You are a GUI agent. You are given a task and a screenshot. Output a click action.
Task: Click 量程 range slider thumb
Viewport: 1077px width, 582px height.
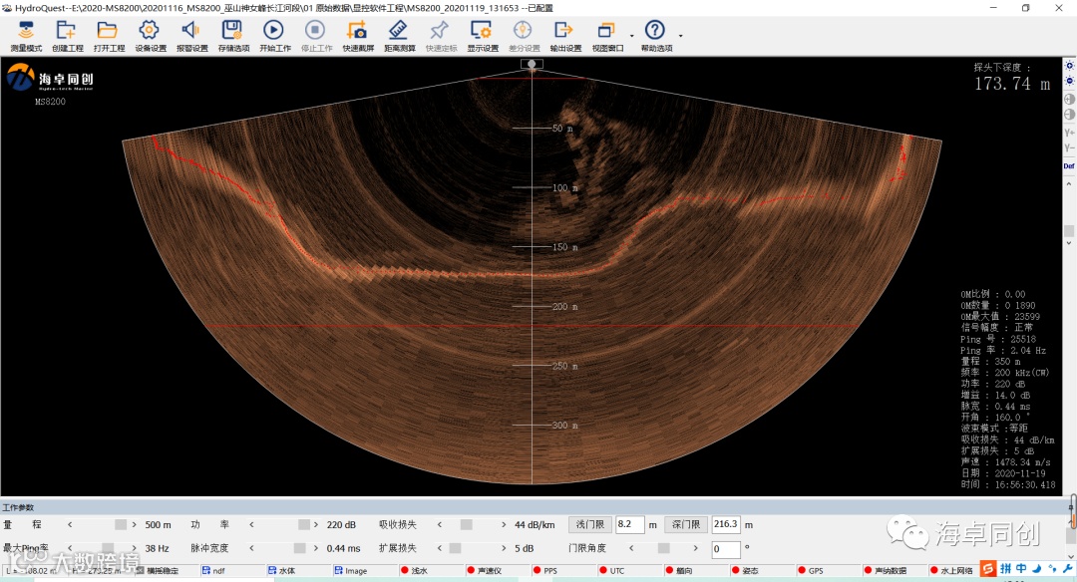coord(121,524)
